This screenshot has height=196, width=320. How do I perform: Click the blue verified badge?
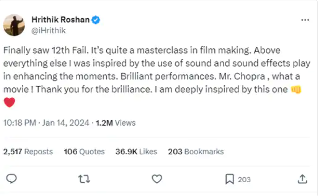(x=96, y=20)
